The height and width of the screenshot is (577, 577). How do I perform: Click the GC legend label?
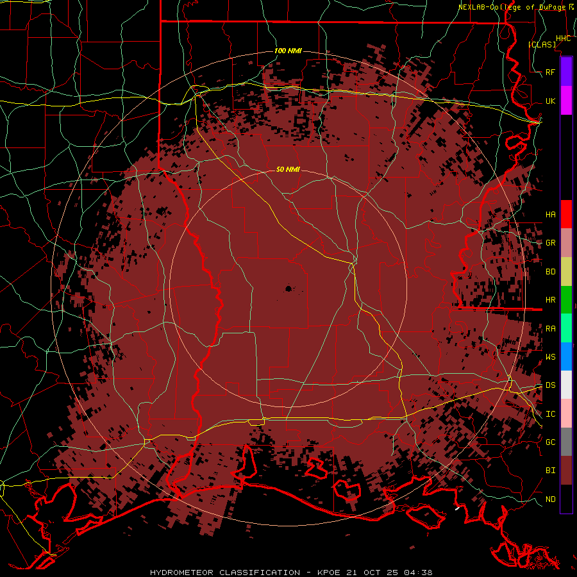click(x=551, y=442)
